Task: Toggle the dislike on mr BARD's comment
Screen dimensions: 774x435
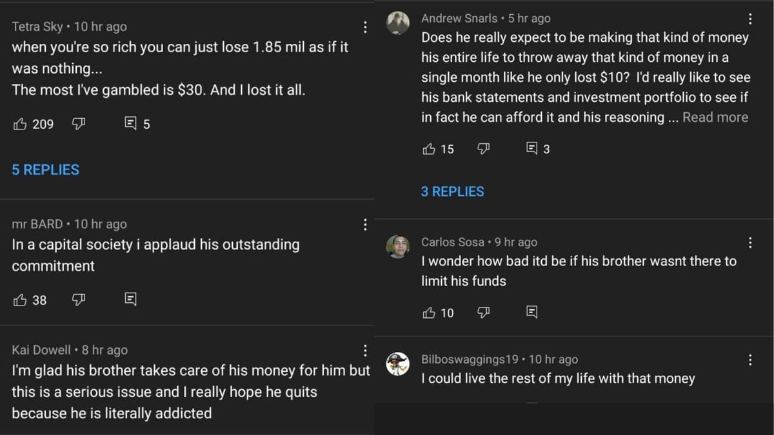Action: coord(78,299)
